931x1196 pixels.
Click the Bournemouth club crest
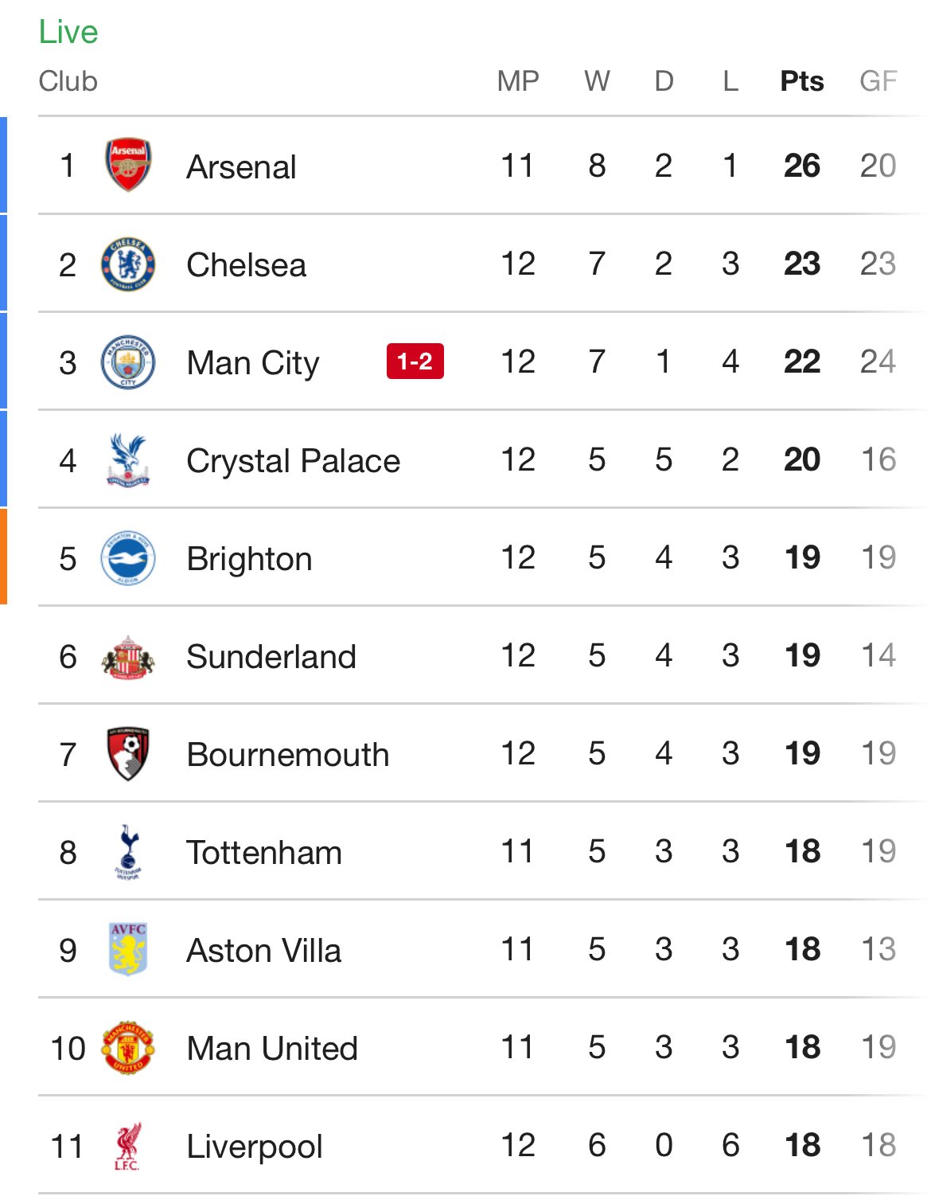(128, 753)
